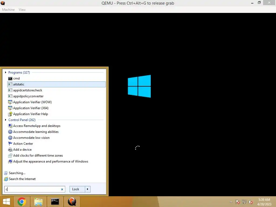Click the appidcertstorecheck icon
Image resolution: width=276 pixels, height=207 pixels.
(10, 90)
